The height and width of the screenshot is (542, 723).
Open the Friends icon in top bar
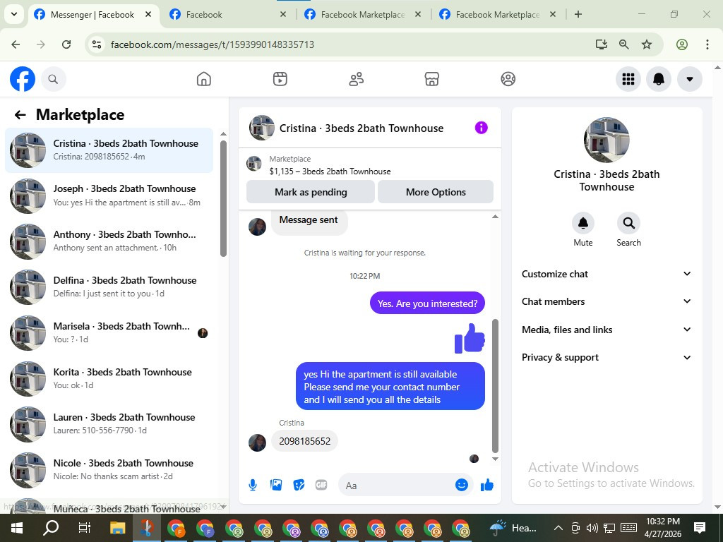[x=356, y=79]
